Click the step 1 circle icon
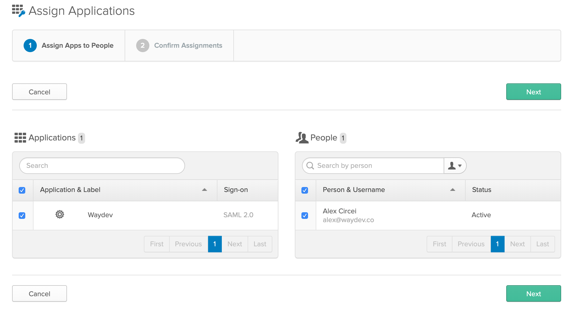The height and width of the screenshot is (328, 582). [30, 46]
